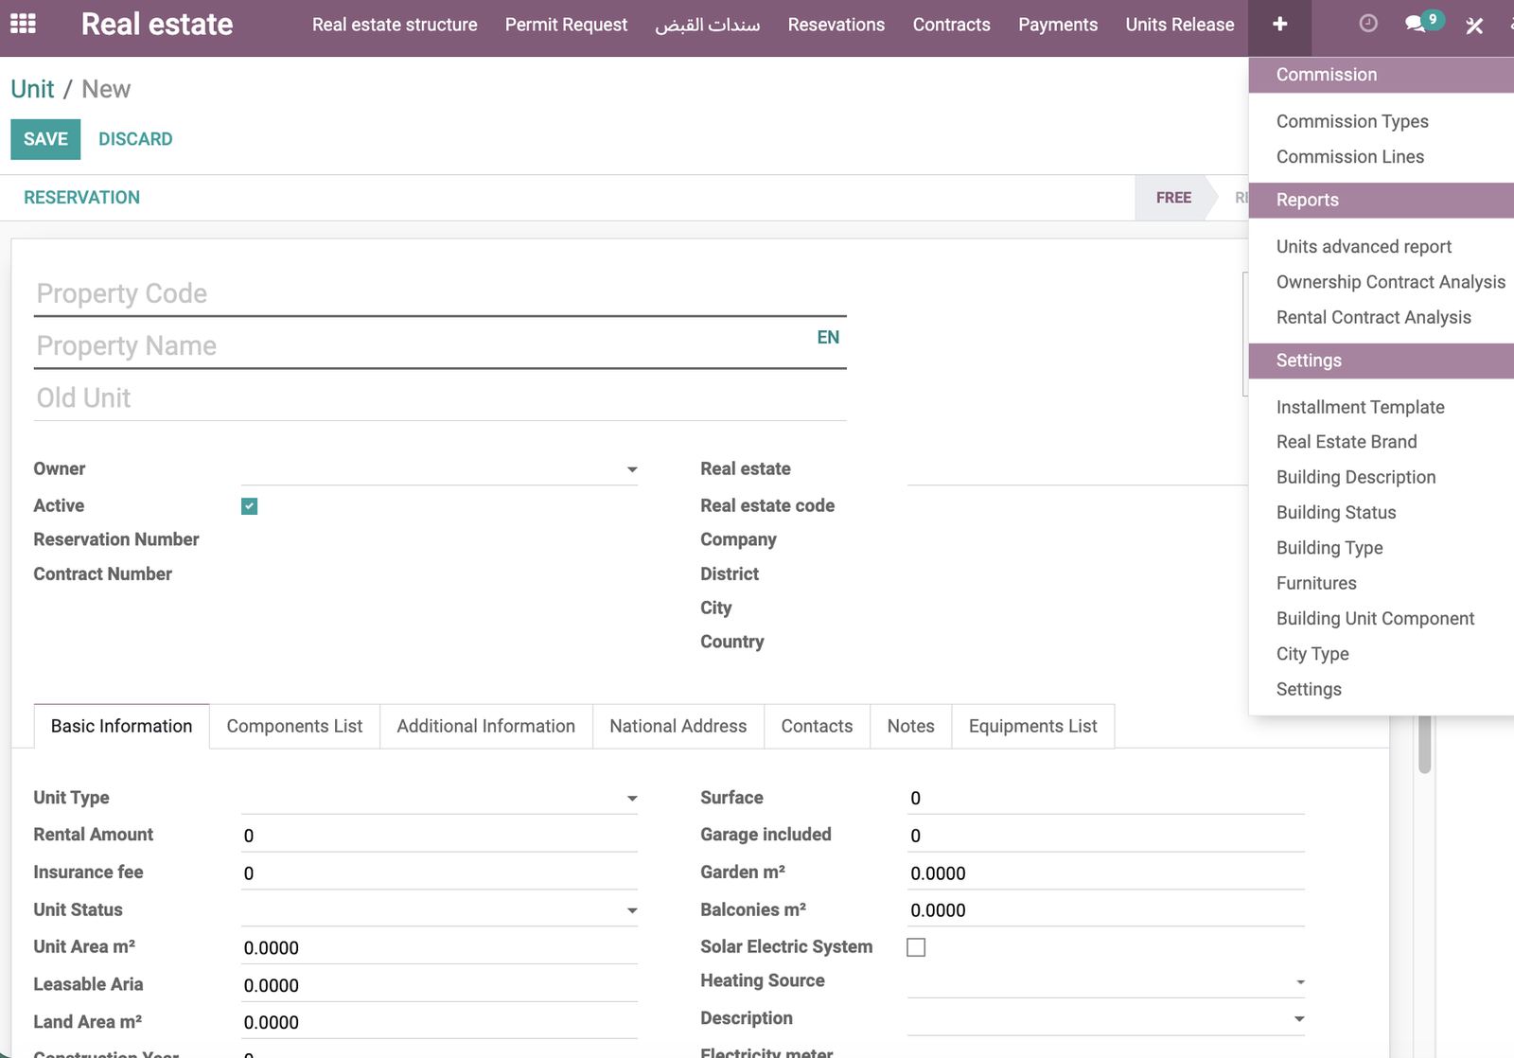1514x1058 pixels.
Task: Click the Rental Amount input field
Action: pos(439,836)
